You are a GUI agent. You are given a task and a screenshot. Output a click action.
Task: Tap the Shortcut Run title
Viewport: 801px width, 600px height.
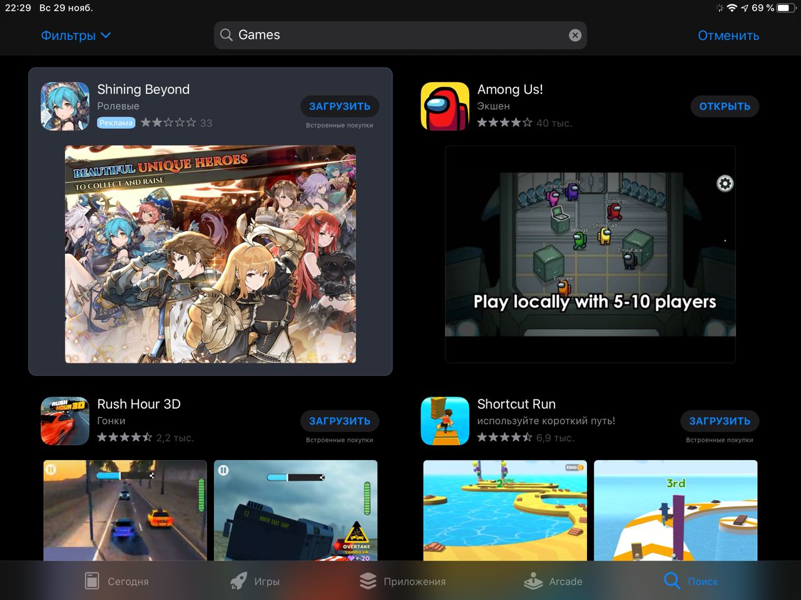coord(516,404)
